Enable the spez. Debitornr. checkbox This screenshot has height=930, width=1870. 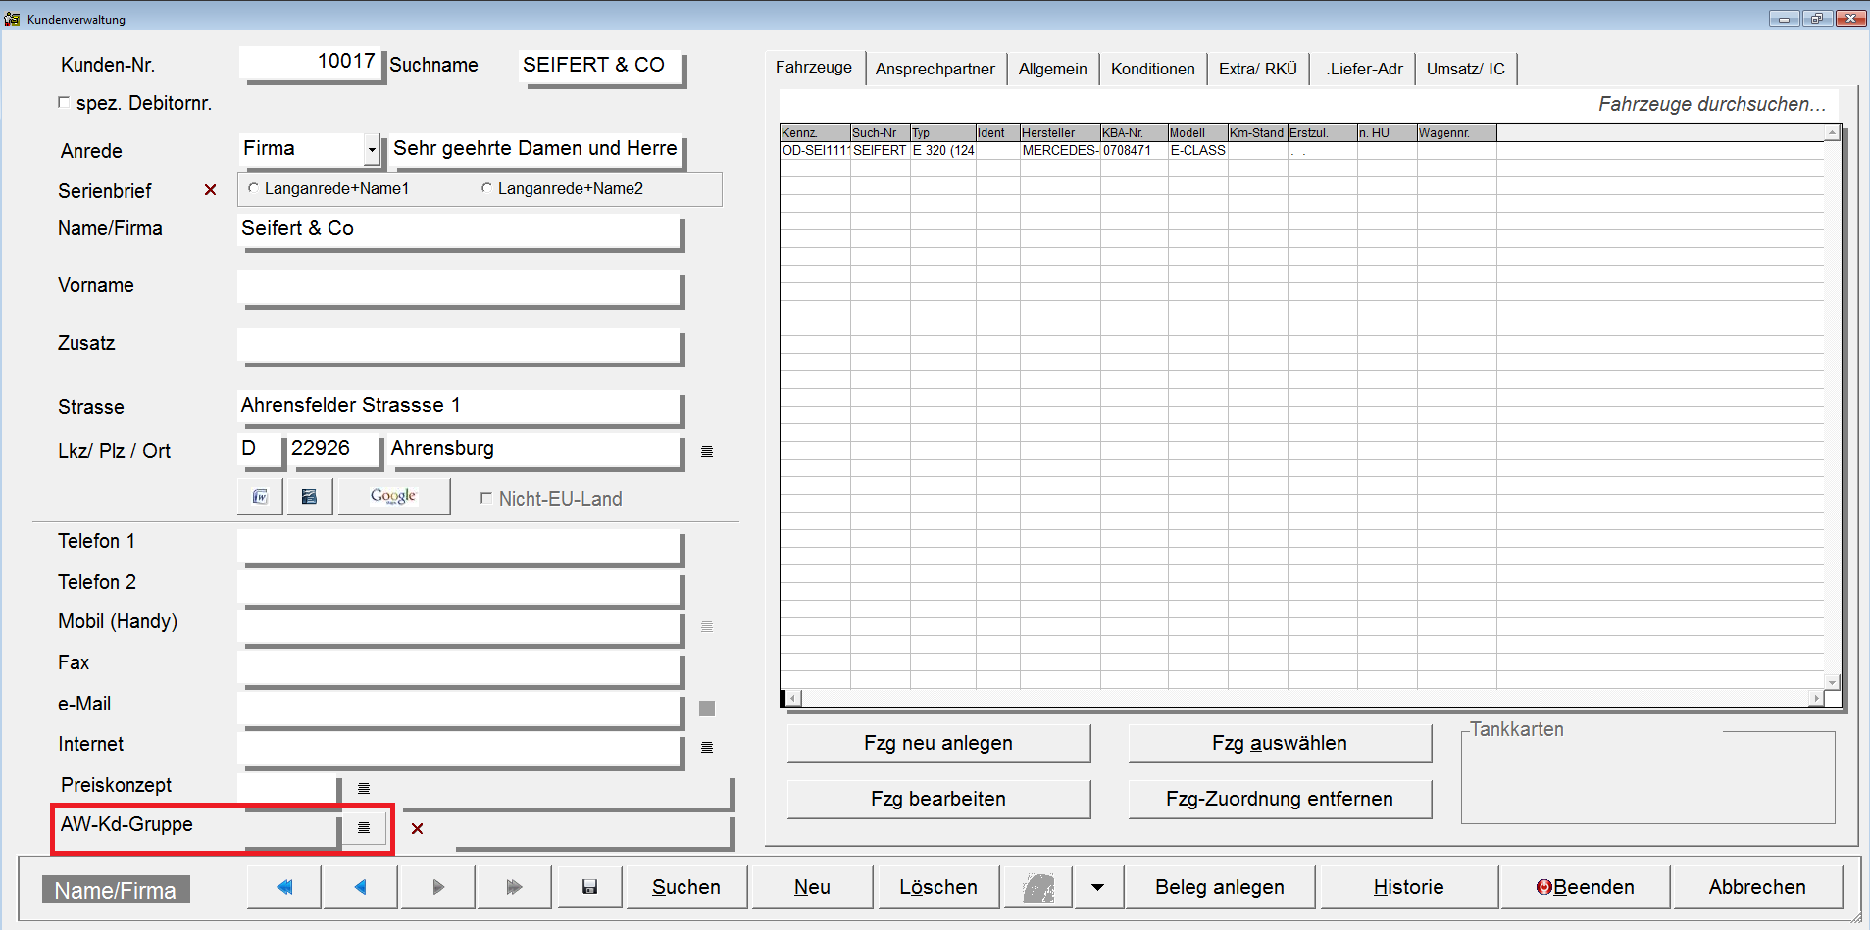click(64, 102)
